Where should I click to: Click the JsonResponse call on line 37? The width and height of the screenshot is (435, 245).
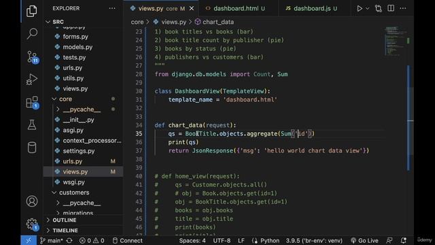[x=213, y=150]
